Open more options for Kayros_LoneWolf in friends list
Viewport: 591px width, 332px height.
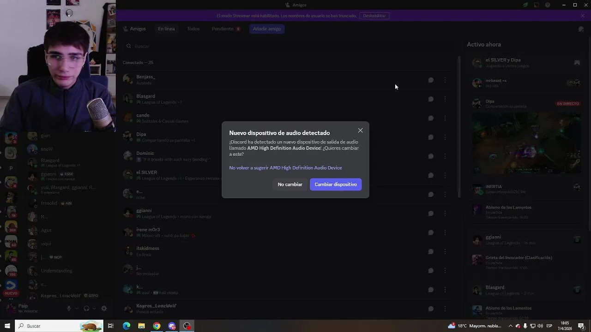pyautogui.click(x=445, y=309)
